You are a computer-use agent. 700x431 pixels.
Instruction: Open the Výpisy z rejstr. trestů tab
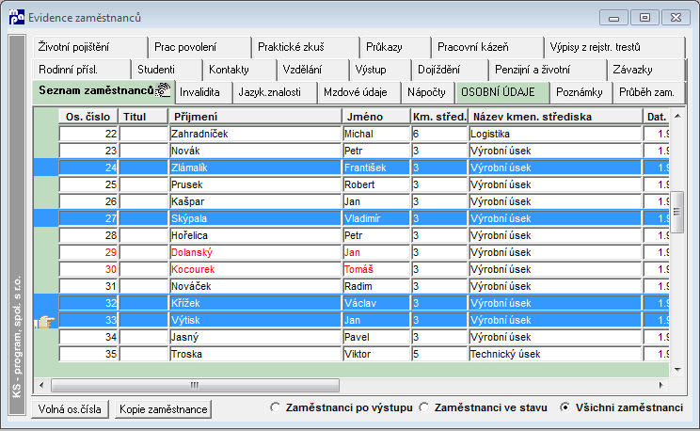[x=614, y=47]
